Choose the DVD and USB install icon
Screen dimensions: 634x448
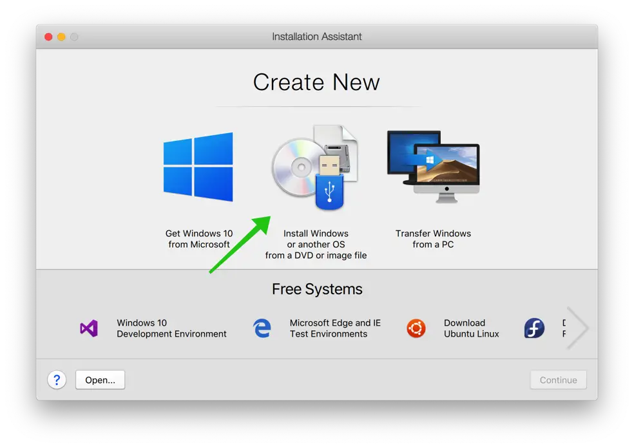point(315,167)
